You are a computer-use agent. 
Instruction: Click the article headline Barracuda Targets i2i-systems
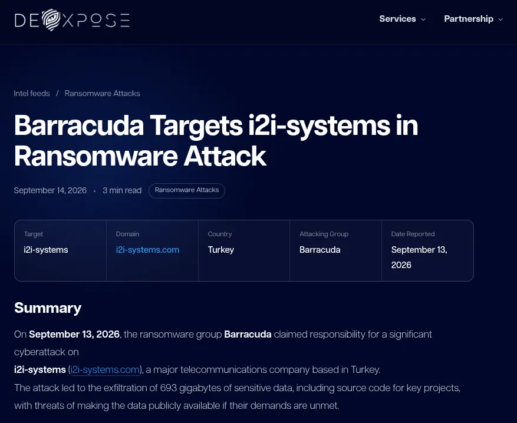click(216, 141)
